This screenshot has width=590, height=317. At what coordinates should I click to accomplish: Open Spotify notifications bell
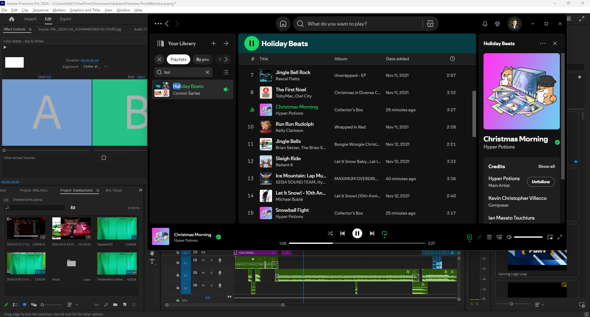click(x=485, y=24)
